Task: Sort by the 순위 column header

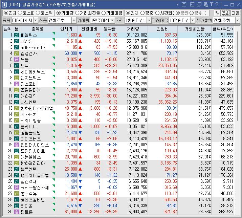Action: pyautogui.click(x=8, y=29)
